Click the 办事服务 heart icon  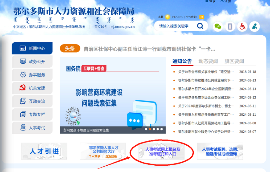[x=23, y=75]
